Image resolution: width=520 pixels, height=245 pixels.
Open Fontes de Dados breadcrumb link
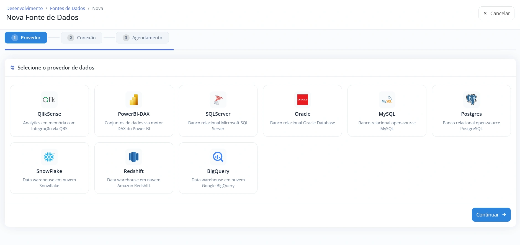point(68,8)
